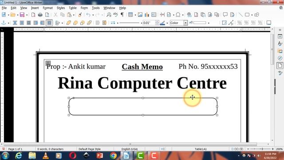
Task: Click the Page 1 of 1 indicator
Action: tap(15, 149)
